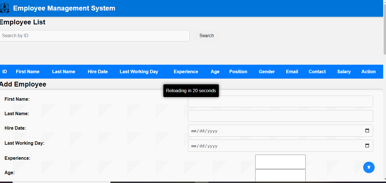
Task: Click the First Name form label
Action: tap(17, 99)
